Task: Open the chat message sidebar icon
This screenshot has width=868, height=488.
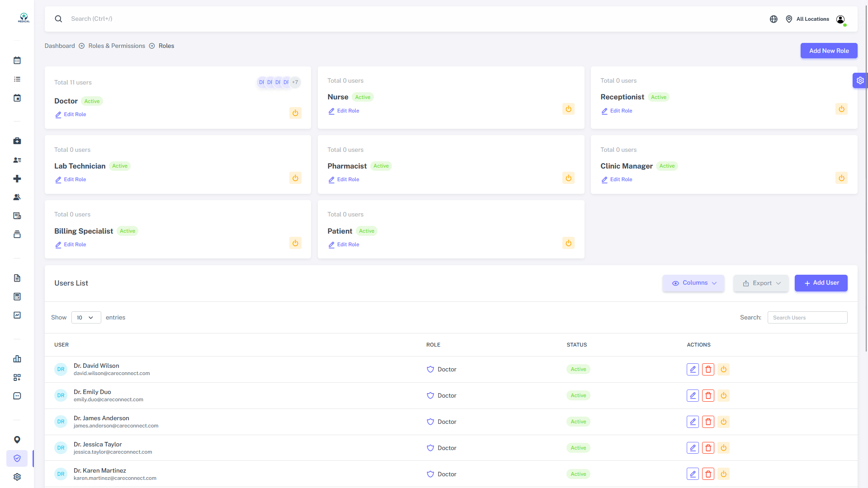Action: (x=17, y=396)
